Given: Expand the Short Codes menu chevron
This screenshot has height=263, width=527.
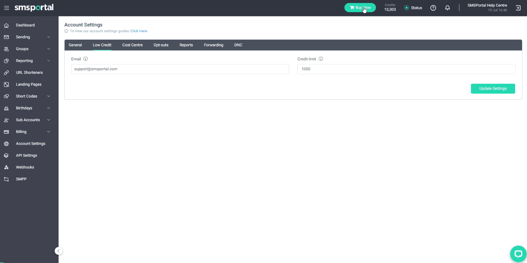Looking at the screenshot, I should click(x=48, y=96).
